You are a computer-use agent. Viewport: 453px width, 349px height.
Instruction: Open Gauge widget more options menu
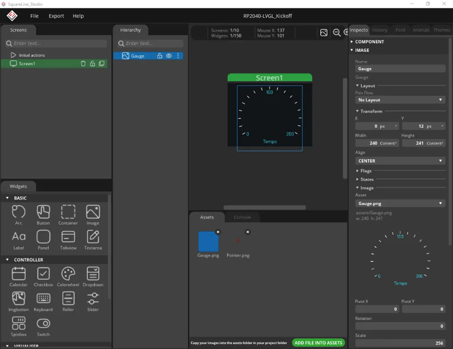click(178, 56)
